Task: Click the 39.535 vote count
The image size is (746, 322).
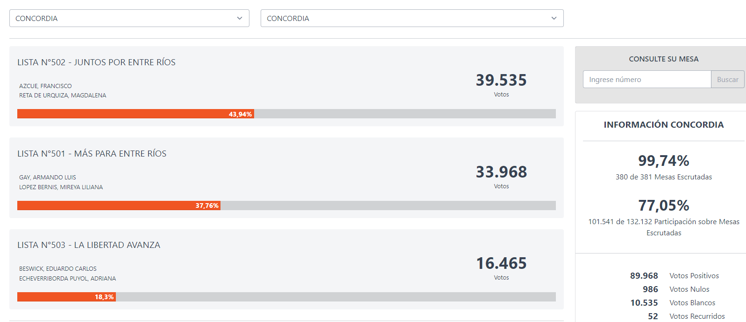Action: click(501, 80)
